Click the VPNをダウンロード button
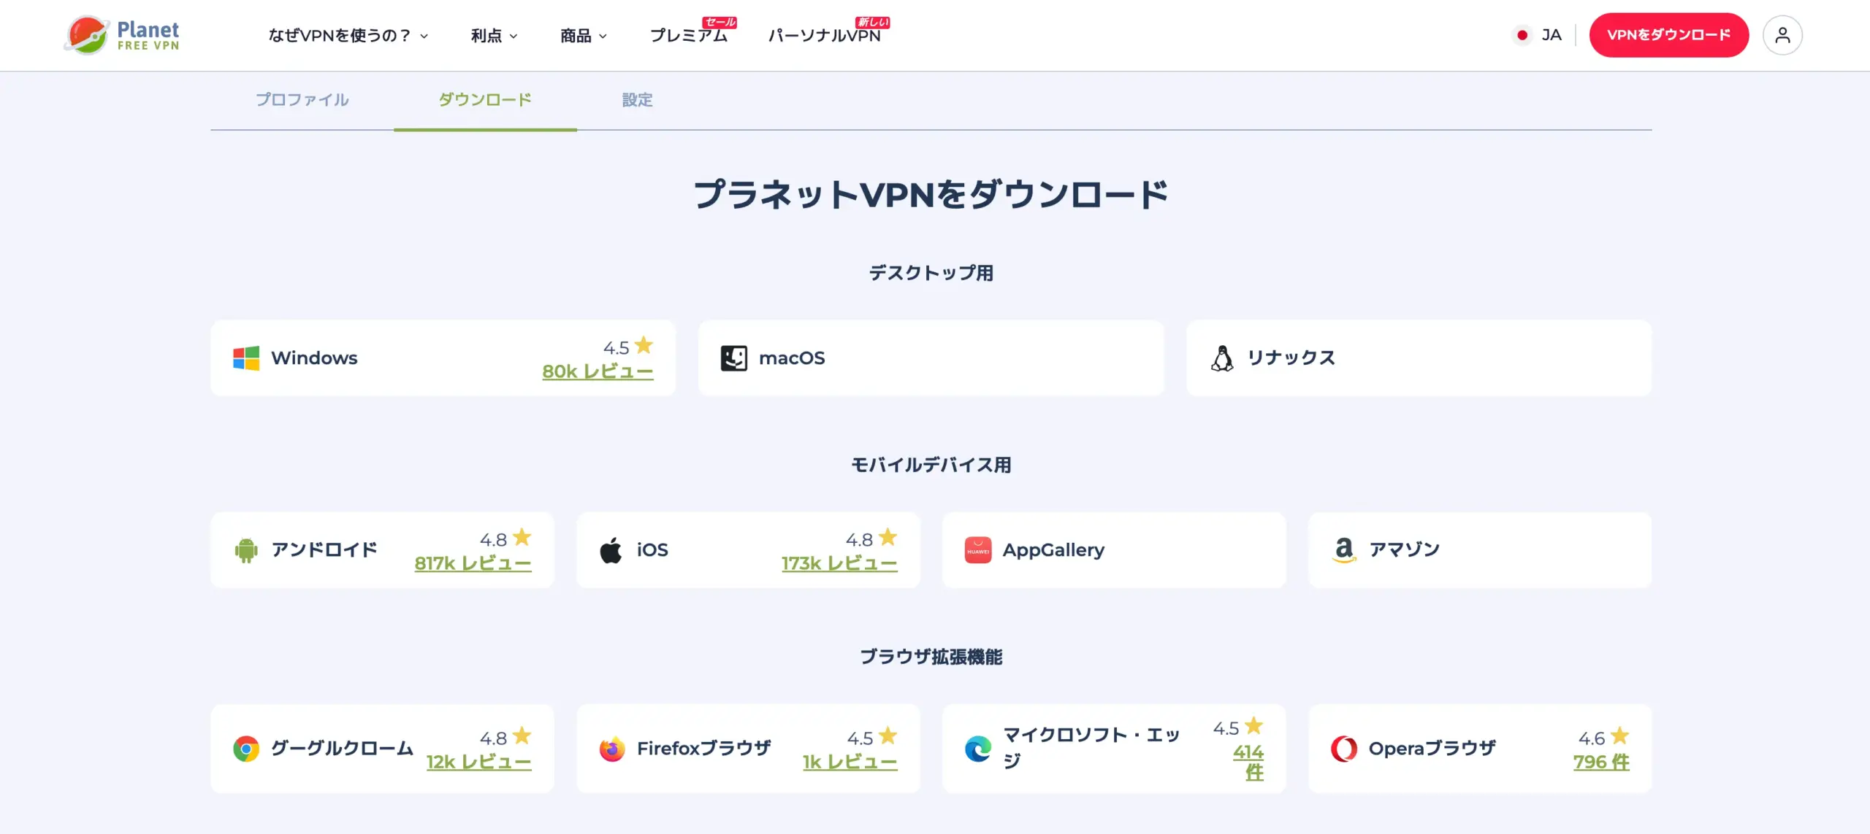 1669,34
